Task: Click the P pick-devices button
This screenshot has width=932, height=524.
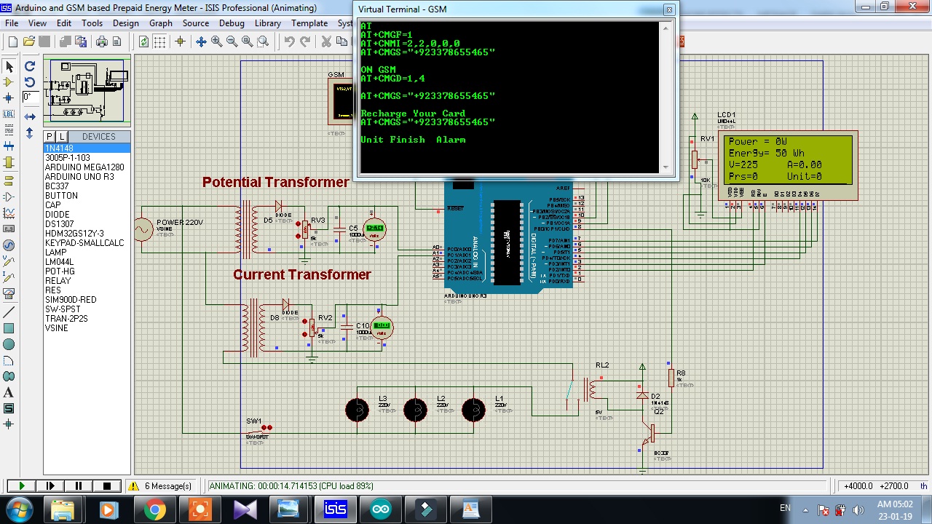Action: (x=50, y=137)
